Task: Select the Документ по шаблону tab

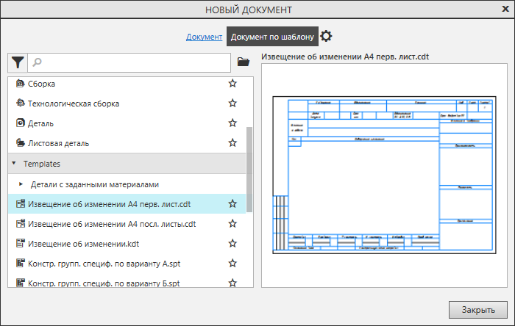Action: (x=272, y=37)
